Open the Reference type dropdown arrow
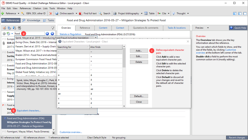Viewport: 248px width, 140px height. click(x=18, y=13)
